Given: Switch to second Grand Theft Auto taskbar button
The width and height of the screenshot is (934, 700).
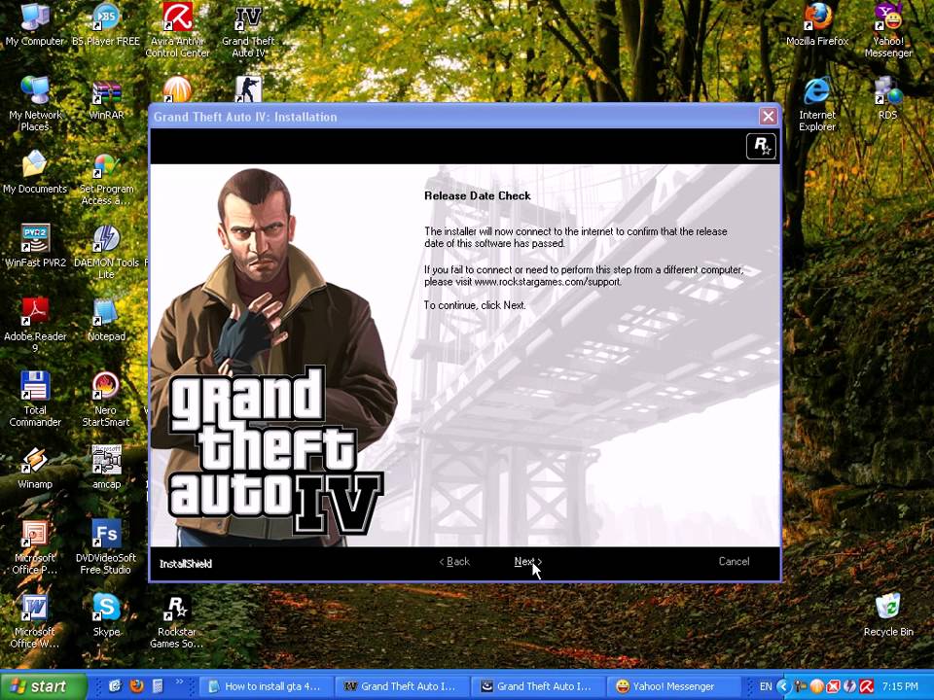Looking at the screenshot, I should tap(537, 686).
